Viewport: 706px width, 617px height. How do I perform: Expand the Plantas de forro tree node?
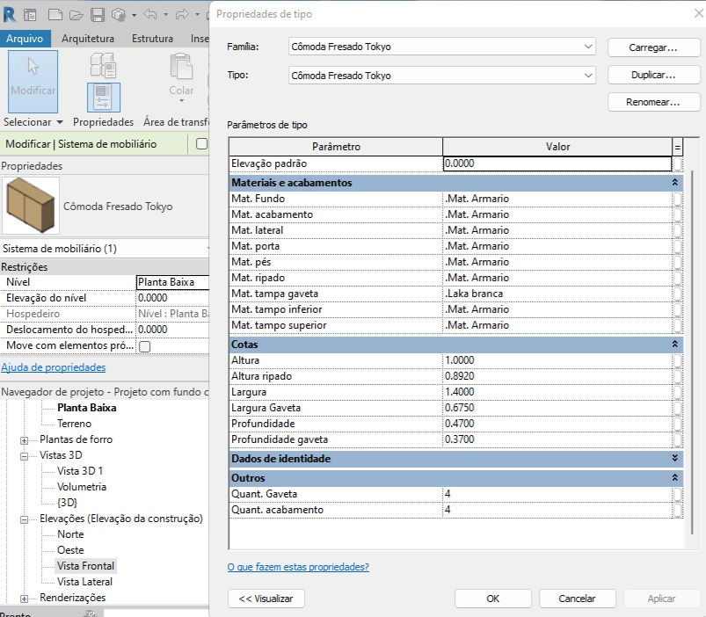click(25, 440)
